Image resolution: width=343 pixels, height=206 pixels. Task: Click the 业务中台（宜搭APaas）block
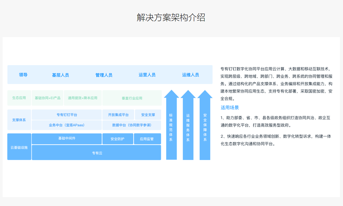pos(67,125)
